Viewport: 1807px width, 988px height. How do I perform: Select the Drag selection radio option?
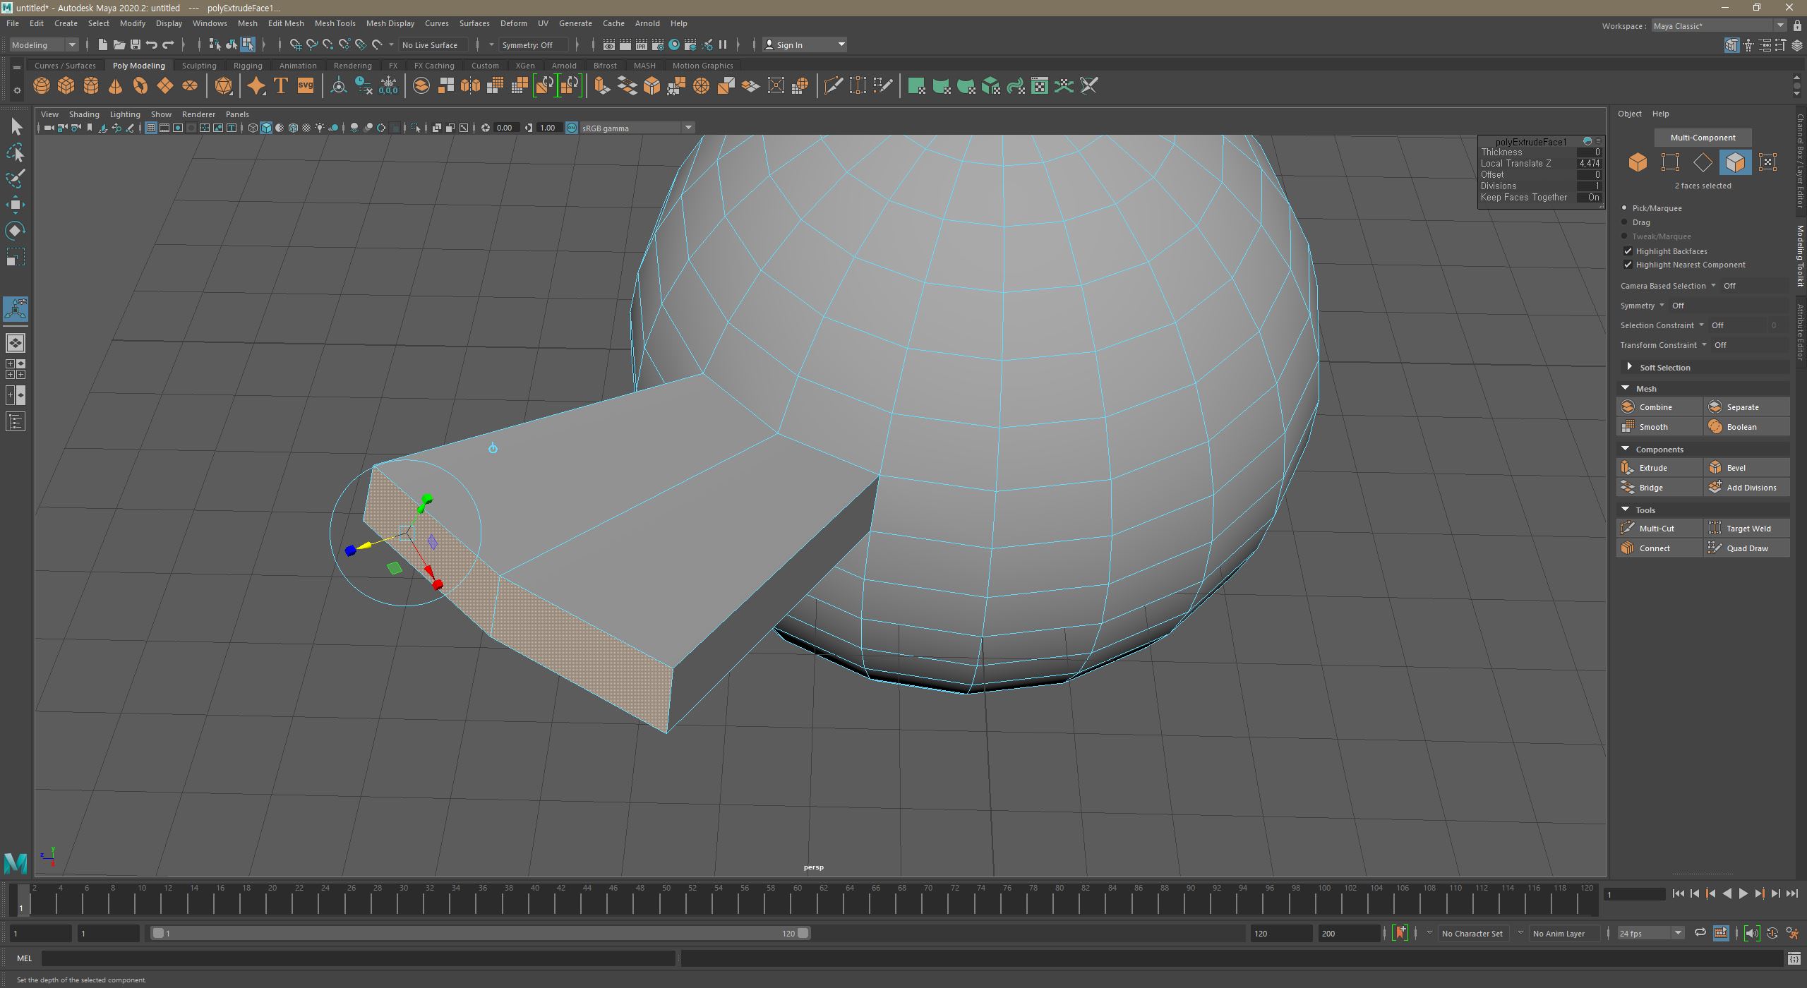click(1625, 222)
